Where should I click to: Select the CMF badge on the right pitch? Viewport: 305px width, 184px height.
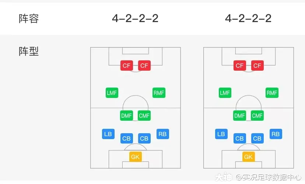tap(257, 116)
